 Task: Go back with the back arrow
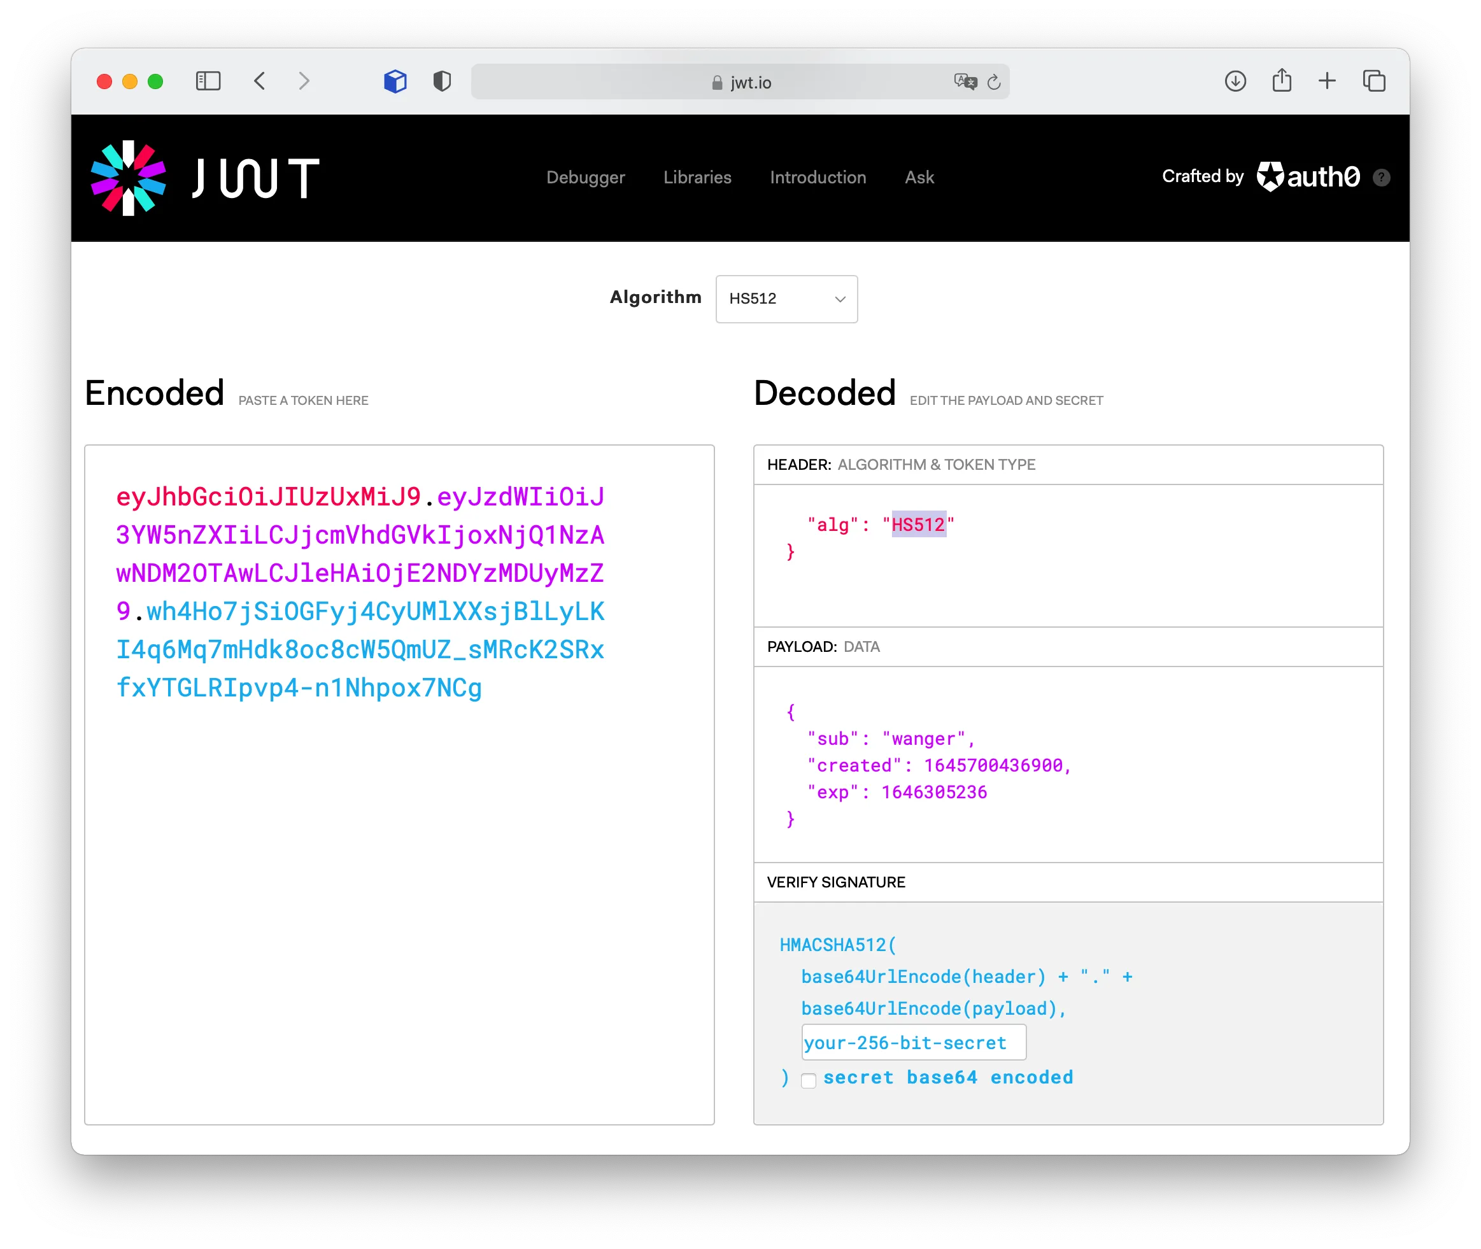coord(260,81)
